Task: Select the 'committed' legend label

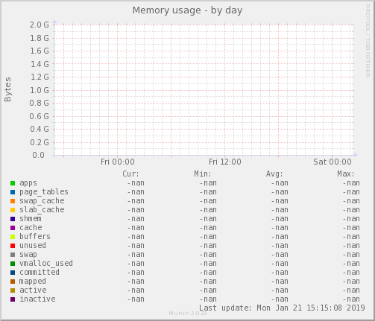Action: tap(40, 272)
